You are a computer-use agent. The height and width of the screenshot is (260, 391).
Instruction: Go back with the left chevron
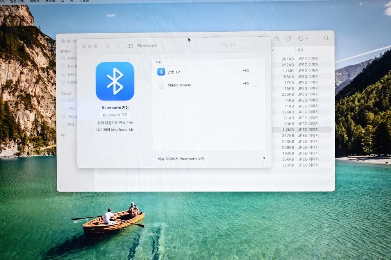tap(107, 46)
